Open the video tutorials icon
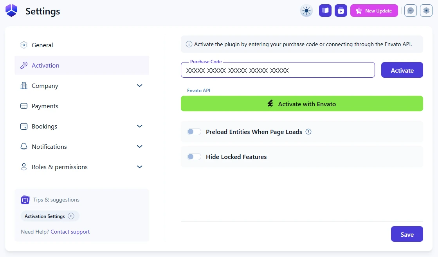Viewport: 438px width, 257px height. tap(341, 11)
